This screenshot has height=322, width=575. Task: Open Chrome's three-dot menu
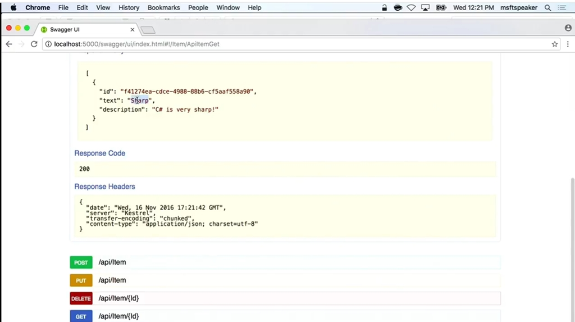tap(567, 44)
